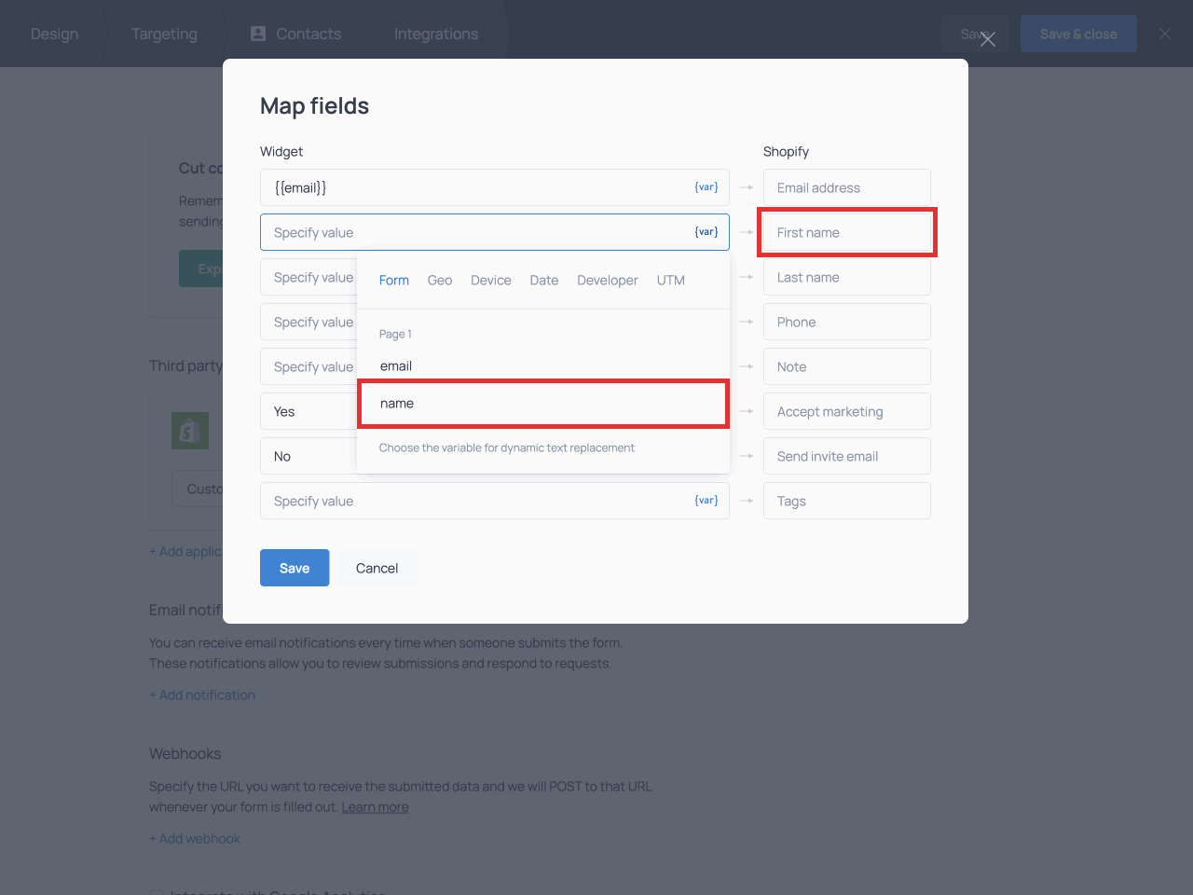The image size is (1193, 895).
Task: Open the UTM variable tab
Action: (x=670, y=281)
